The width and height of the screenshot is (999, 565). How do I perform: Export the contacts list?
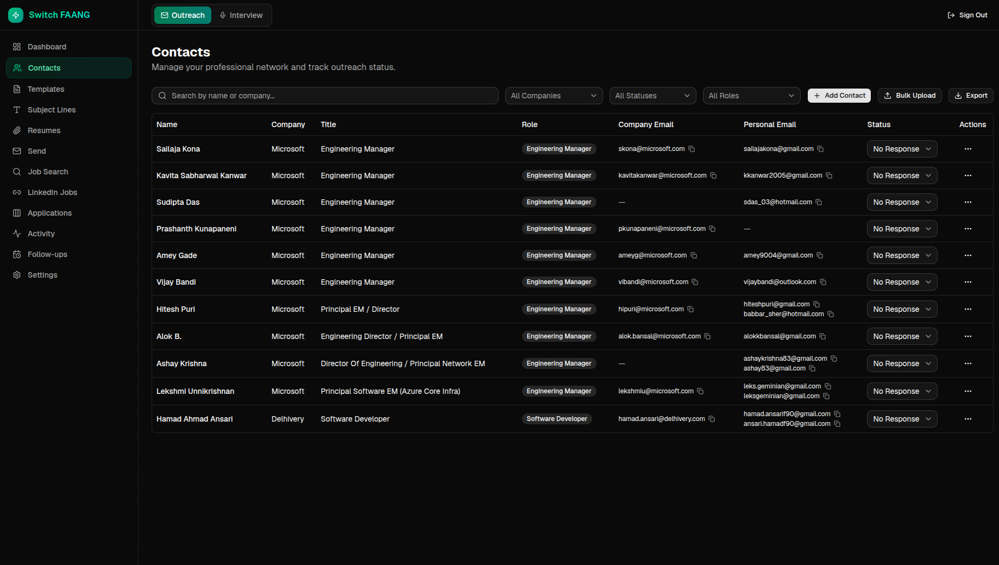pyautogui.click(x=971, y=96)
